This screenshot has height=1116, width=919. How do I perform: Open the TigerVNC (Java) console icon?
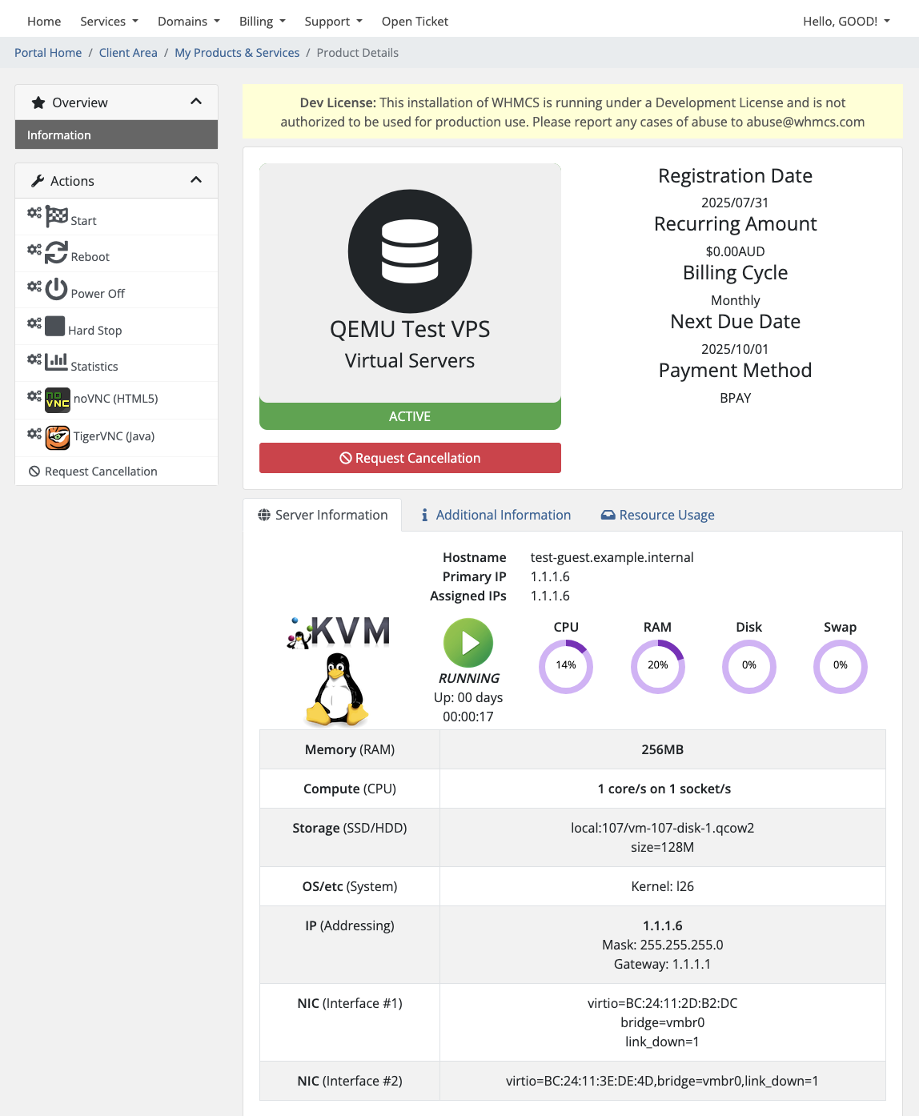tap(57, 437)
